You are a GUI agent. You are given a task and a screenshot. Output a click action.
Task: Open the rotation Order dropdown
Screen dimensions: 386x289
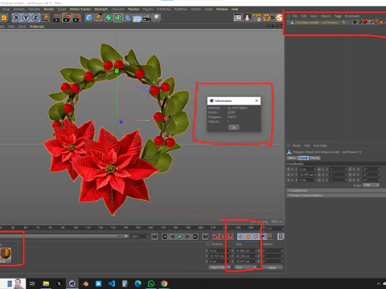(x=372, y=185)
